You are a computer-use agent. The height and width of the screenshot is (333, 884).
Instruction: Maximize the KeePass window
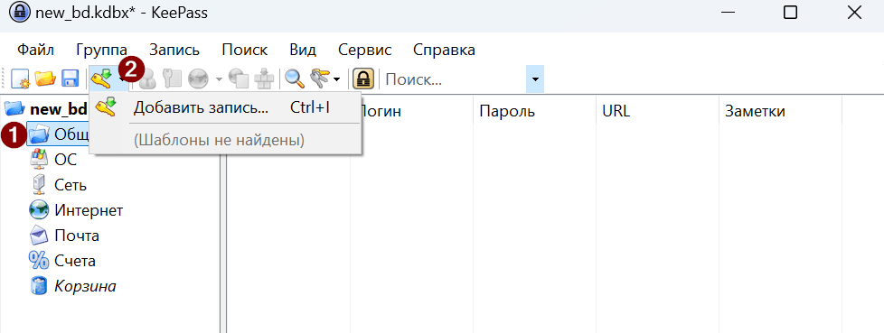pos(790,13)
